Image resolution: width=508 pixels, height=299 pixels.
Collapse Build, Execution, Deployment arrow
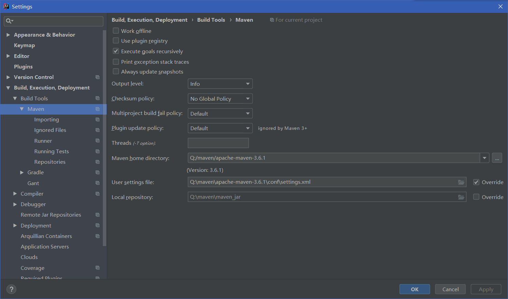8,88
